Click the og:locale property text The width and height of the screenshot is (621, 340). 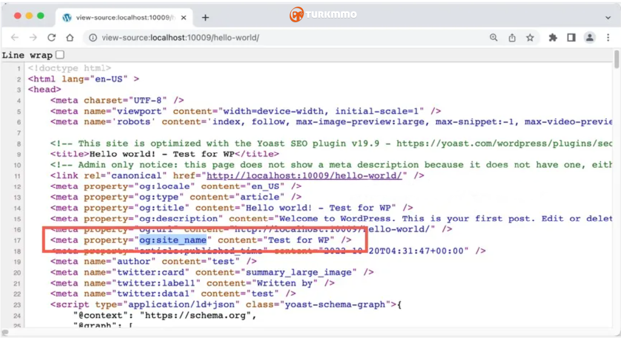(x=165, y=186)
